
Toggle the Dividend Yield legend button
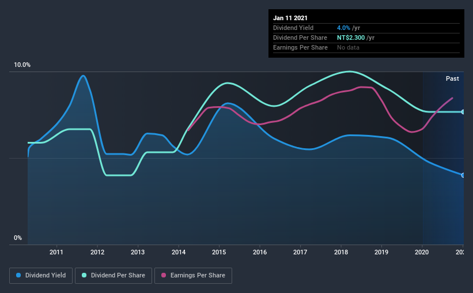[x=41, y=276]
